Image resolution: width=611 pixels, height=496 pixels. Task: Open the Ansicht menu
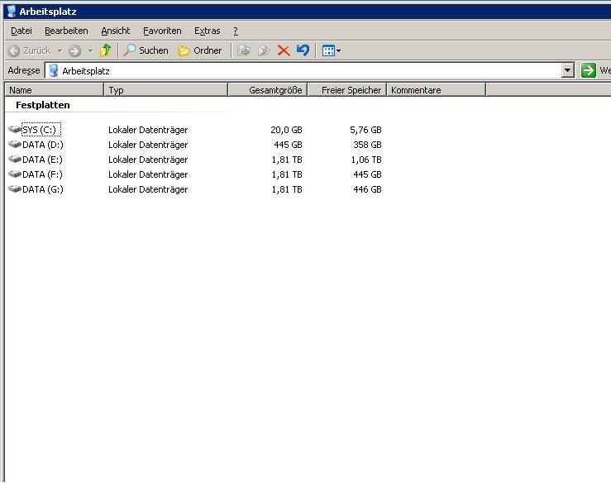[116, 31]
